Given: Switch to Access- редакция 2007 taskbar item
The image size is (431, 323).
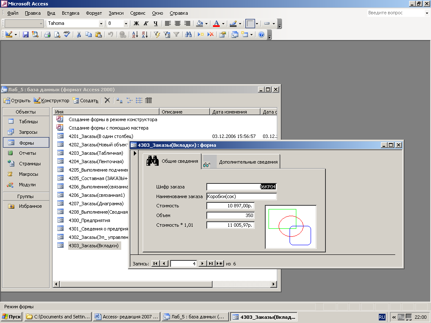Looking at the screenshot, I should (x=126, y=317).
